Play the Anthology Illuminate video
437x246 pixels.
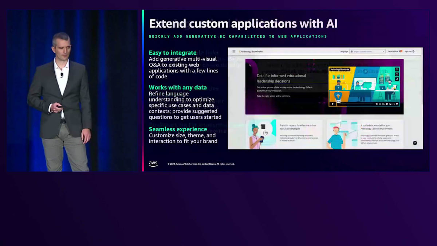(x=332, y=104)
